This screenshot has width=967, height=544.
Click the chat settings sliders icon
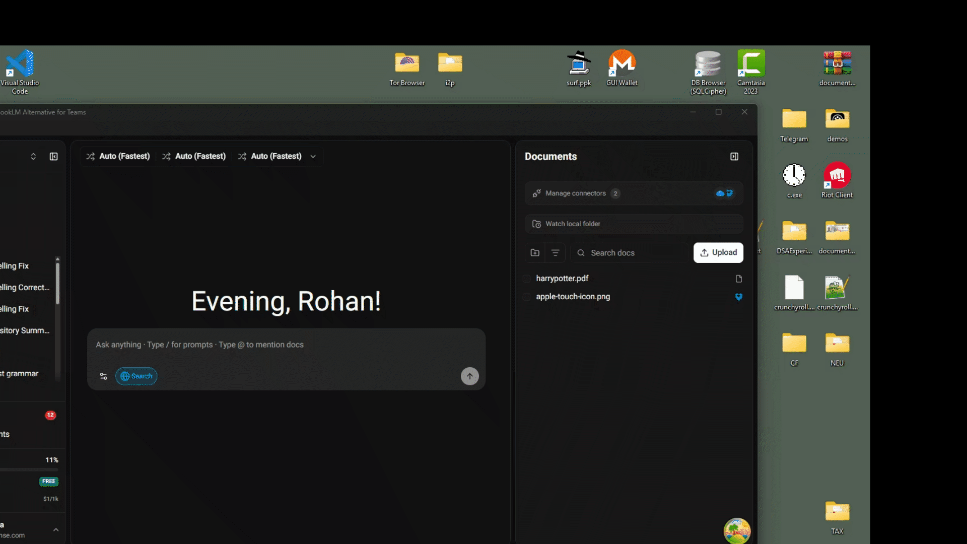click(x=103, y=376)
